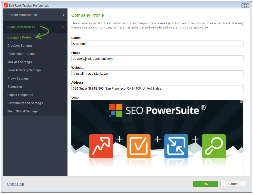253x194 pixels.
Task: Switch to Scheduler settings
Action: [x=15, y=87]
